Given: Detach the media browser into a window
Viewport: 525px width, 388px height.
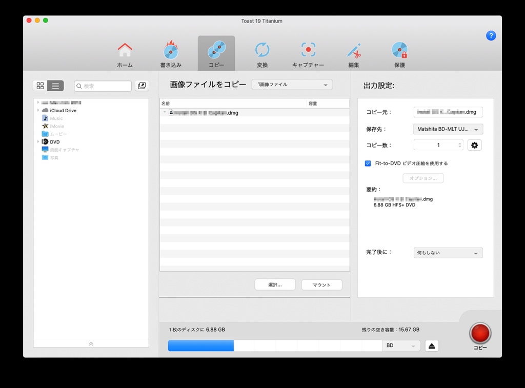Looking at the screenshot, I should tap(142, 86).
